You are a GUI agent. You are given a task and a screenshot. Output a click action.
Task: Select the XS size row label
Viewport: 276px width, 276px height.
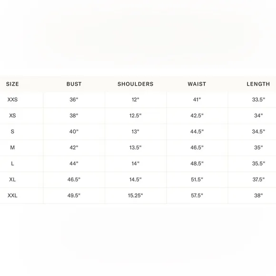[x=12, y=116]
